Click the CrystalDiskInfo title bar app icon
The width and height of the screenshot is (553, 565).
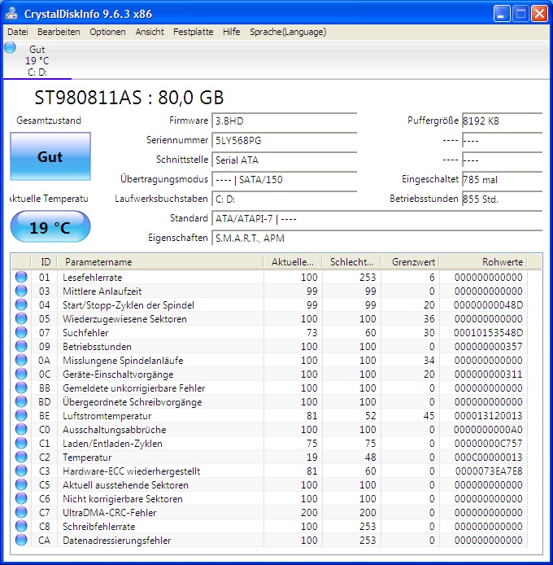point(11,13)
